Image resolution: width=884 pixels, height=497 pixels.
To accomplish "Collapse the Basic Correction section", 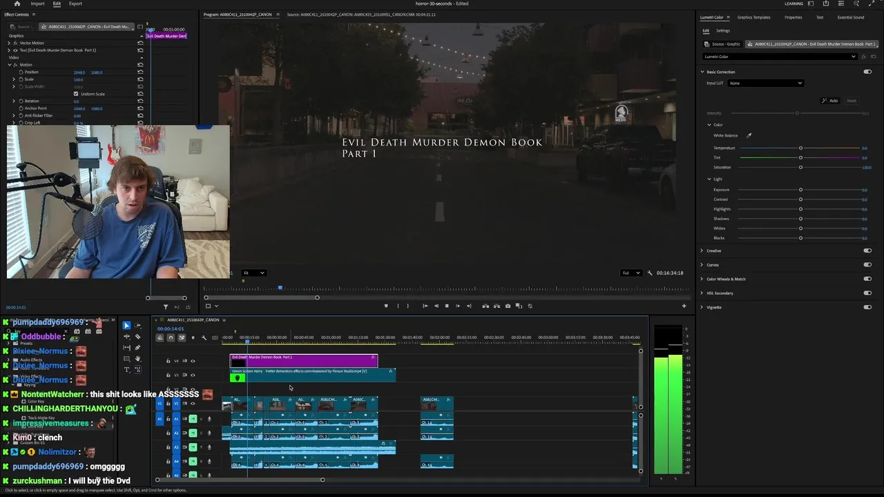I will click(x=702, y=72).
